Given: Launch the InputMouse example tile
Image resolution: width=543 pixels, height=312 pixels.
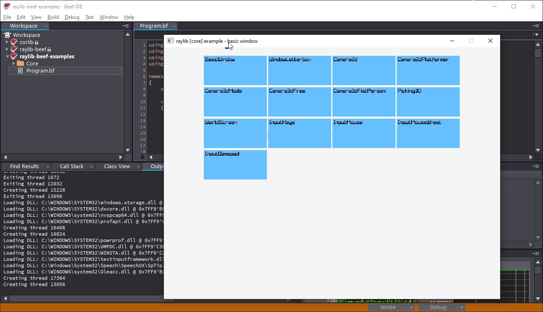Looking at the screenshot, I should 364,133.
